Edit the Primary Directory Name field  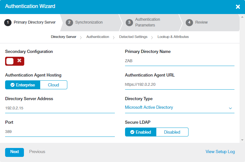180,61
